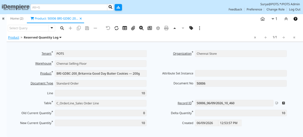The image size is (303, 137).
Task: Go to last record navigation button
Action: [294, 37]
